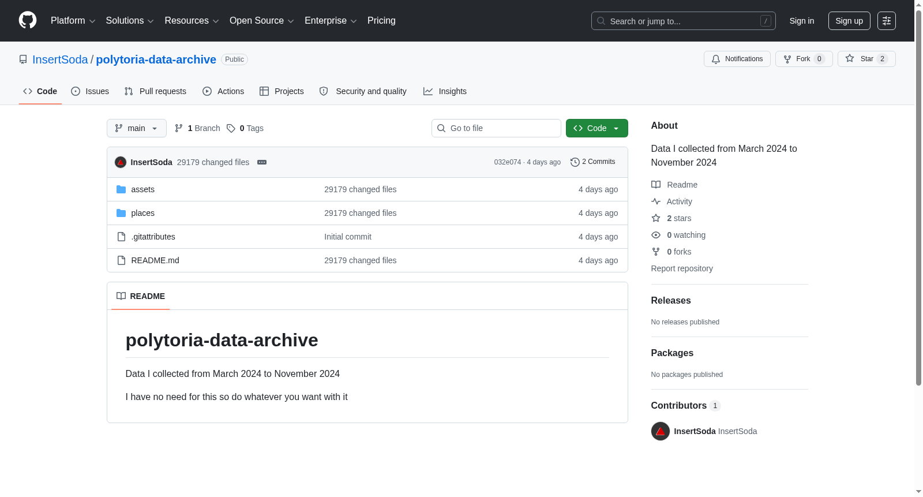Viewport: 923px width, 497px height.
Task: View the 0 Tags link
Action: 245,128
